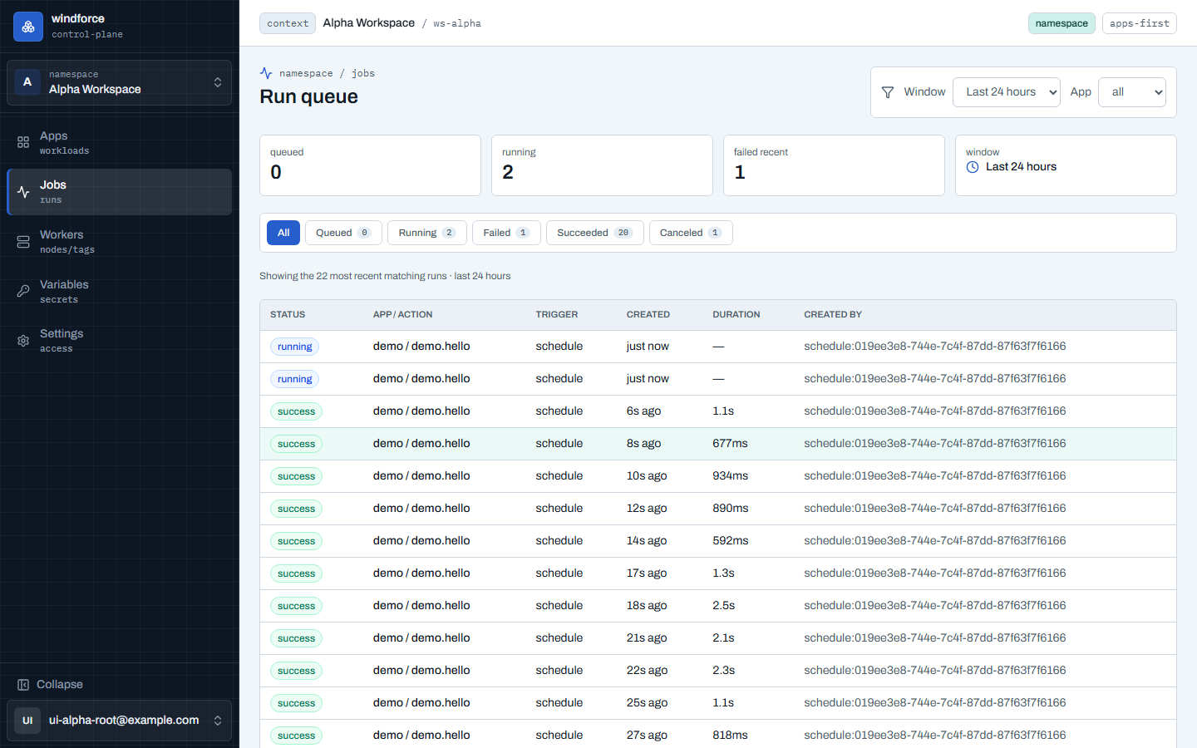This screenshot has width=1197, height=748.
Task: Click the apps-first button in header
Action: coord(1139,23)
